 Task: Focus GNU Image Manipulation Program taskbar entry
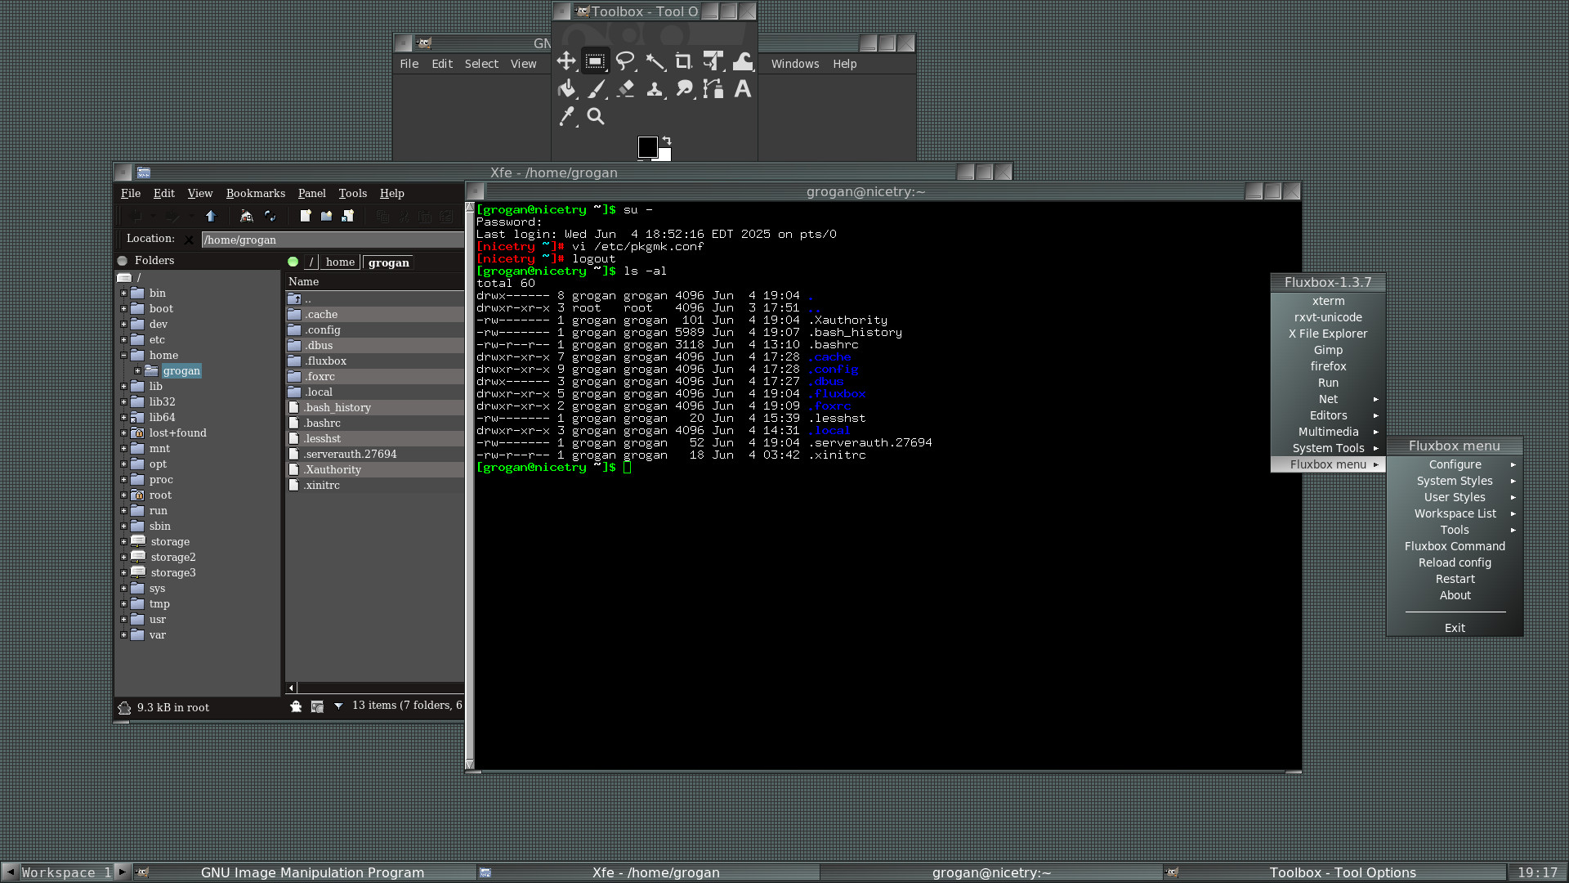(x=304, y=872)
